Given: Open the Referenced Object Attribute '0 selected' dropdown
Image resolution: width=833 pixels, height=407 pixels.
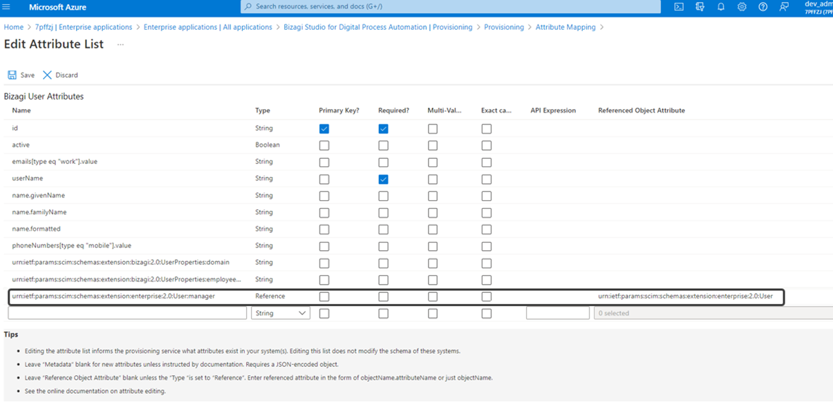Looking at the screenshot, I should (712, 313).
